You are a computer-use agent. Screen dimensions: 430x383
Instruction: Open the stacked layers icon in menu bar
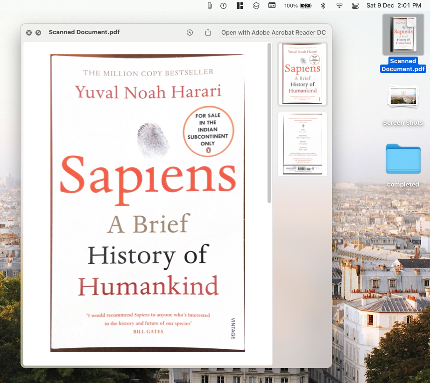(x=256, y=6)
